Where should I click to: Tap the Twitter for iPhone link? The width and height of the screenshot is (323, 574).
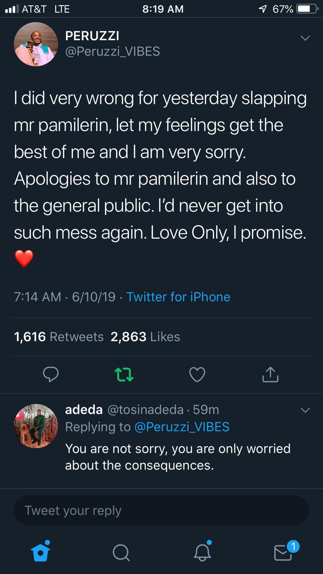178,297
